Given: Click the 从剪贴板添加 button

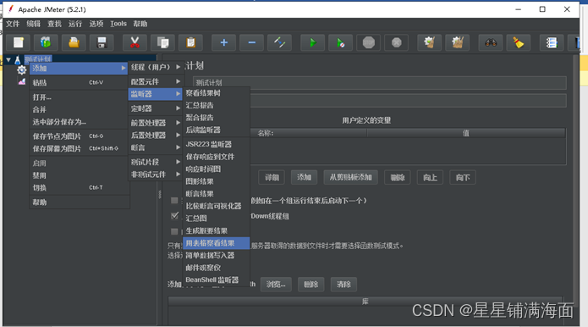Looking at the screenshot, I should click(x=350, y=178).
